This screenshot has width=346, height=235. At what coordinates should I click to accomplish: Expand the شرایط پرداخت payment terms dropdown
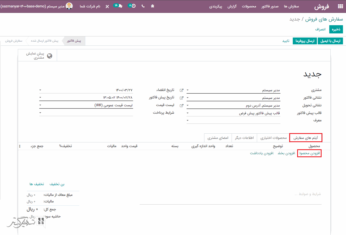[40, 113]
